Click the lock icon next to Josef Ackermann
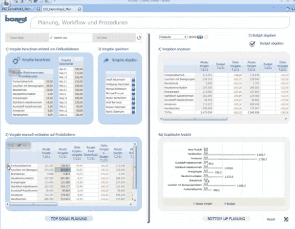Viewport: 295px width, 229px height. pyautogui.click(x=133, y=79)
